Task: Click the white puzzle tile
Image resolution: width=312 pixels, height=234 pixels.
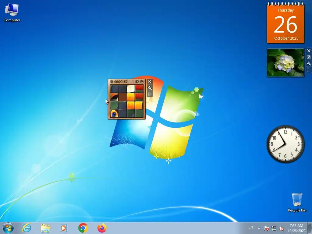Action: click(x=131, y=89)
